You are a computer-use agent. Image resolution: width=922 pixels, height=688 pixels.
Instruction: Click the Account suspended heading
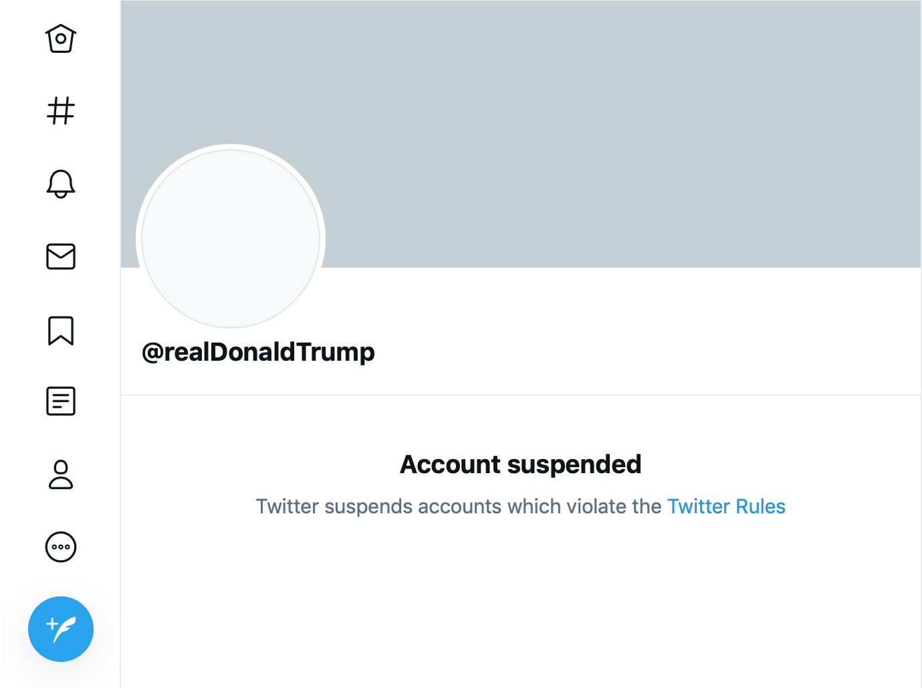click(521, 464)
